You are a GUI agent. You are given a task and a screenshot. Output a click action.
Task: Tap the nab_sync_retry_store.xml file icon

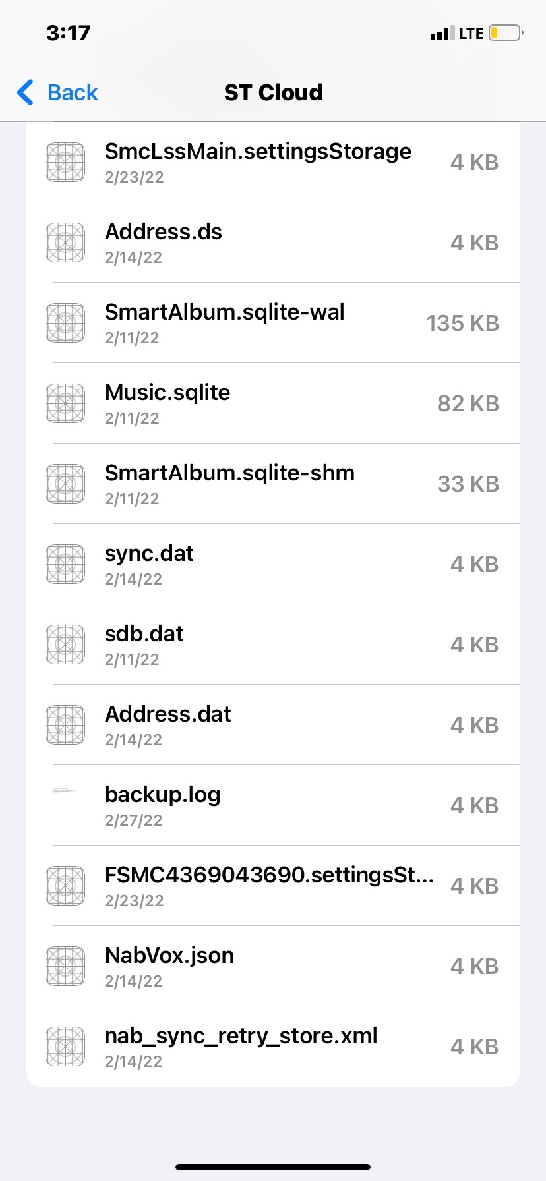click(65, 1047)
